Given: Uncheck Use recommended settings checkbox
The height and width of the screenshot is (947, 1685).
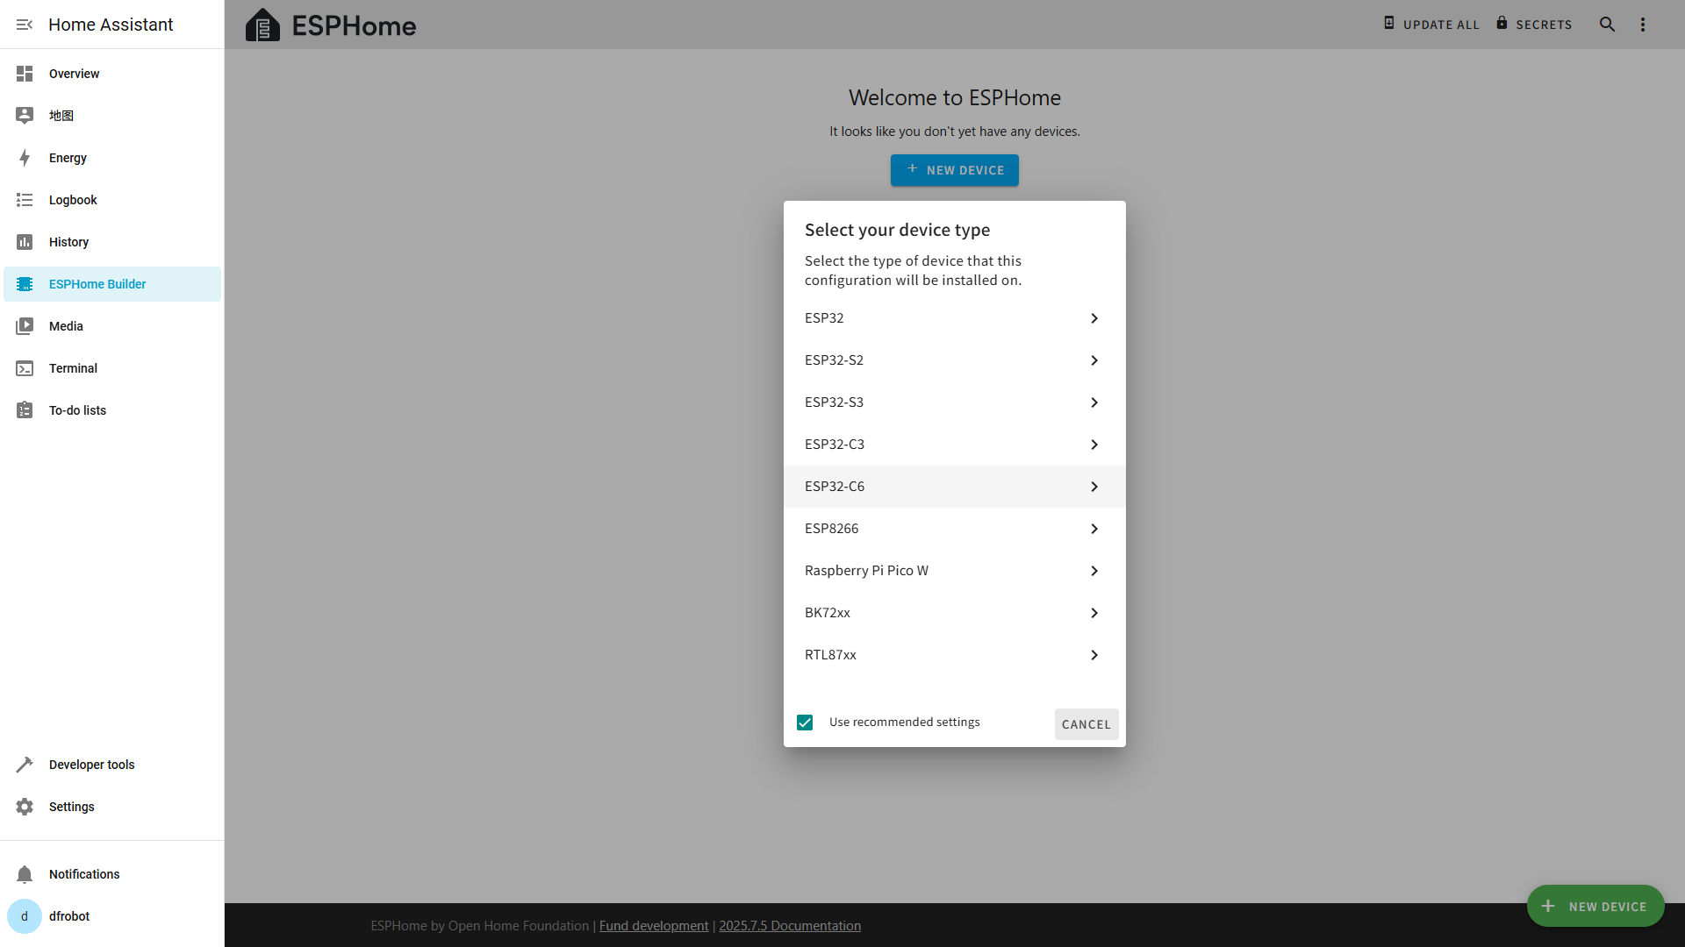Looking at the screenshot, I should (x=805, y=723).
